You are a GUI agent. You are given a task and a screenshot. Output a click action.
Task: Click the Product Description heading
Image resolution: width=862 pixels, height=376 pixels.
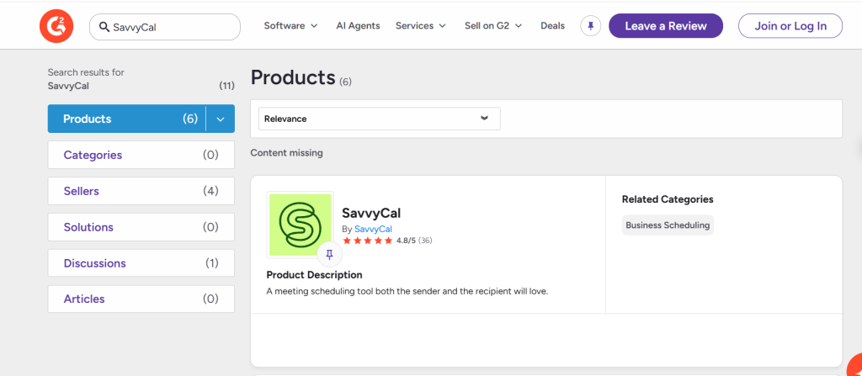[x=315, y=275]
